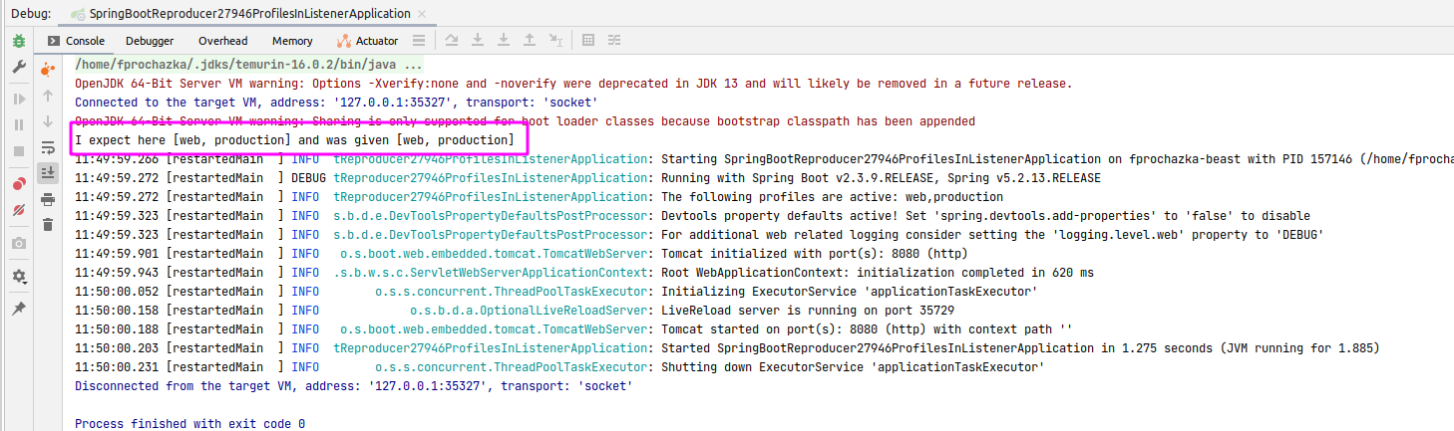
Task: Open Modify Run Configuration wrench icon
Action: pos(18,67)
